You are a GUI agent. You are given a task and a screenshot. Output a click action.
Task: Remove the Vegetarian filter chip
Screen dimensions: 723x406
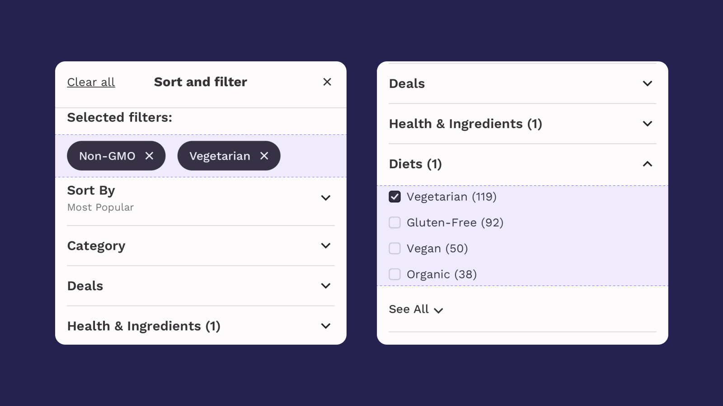(264, 156)
